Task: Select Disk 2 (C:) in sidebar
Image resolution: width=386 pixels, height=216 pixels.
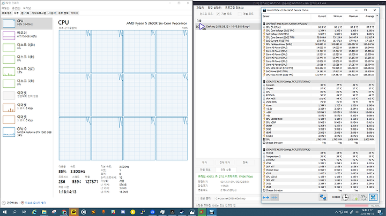Action: [x=27, y=72]
